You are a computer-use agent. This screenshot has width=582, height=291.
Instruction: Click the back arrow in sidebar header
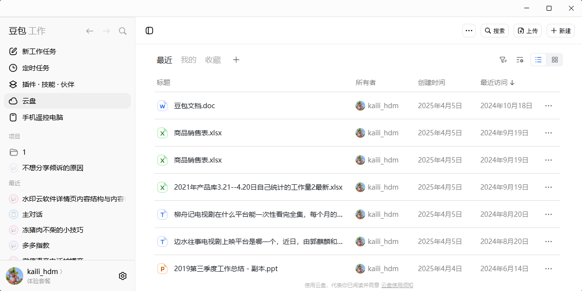point(90,31)
